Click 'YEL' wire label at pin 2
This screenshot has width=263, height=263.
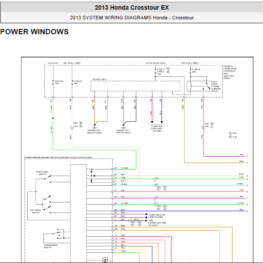[123, 248]
